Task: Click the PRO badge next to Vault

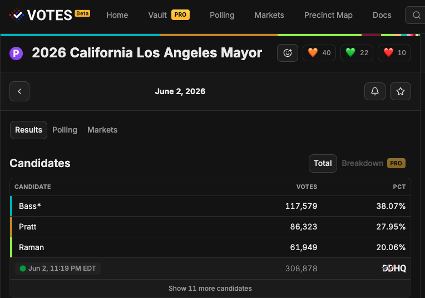Action: [180, 14]
